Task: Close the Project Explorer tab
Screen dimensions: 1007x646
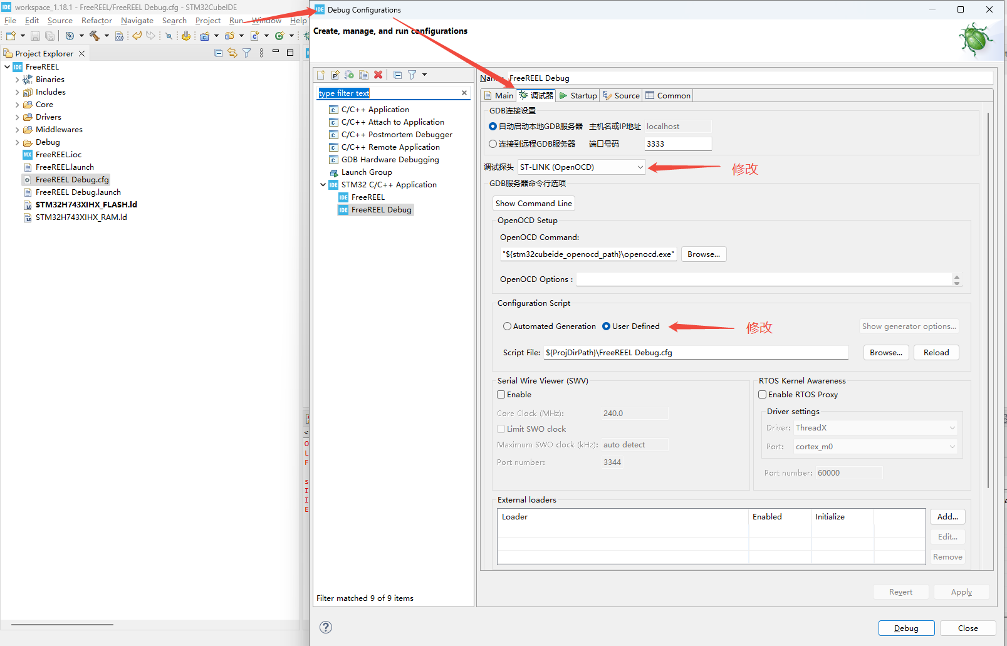Action: tap(81, 54)
